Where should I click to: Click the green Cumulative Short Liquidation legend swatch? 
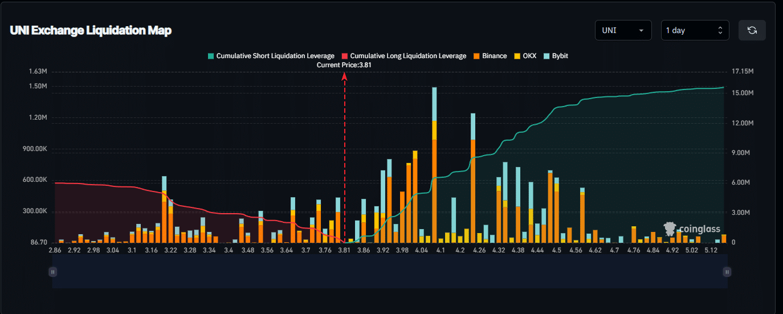(x=211, y=56)
